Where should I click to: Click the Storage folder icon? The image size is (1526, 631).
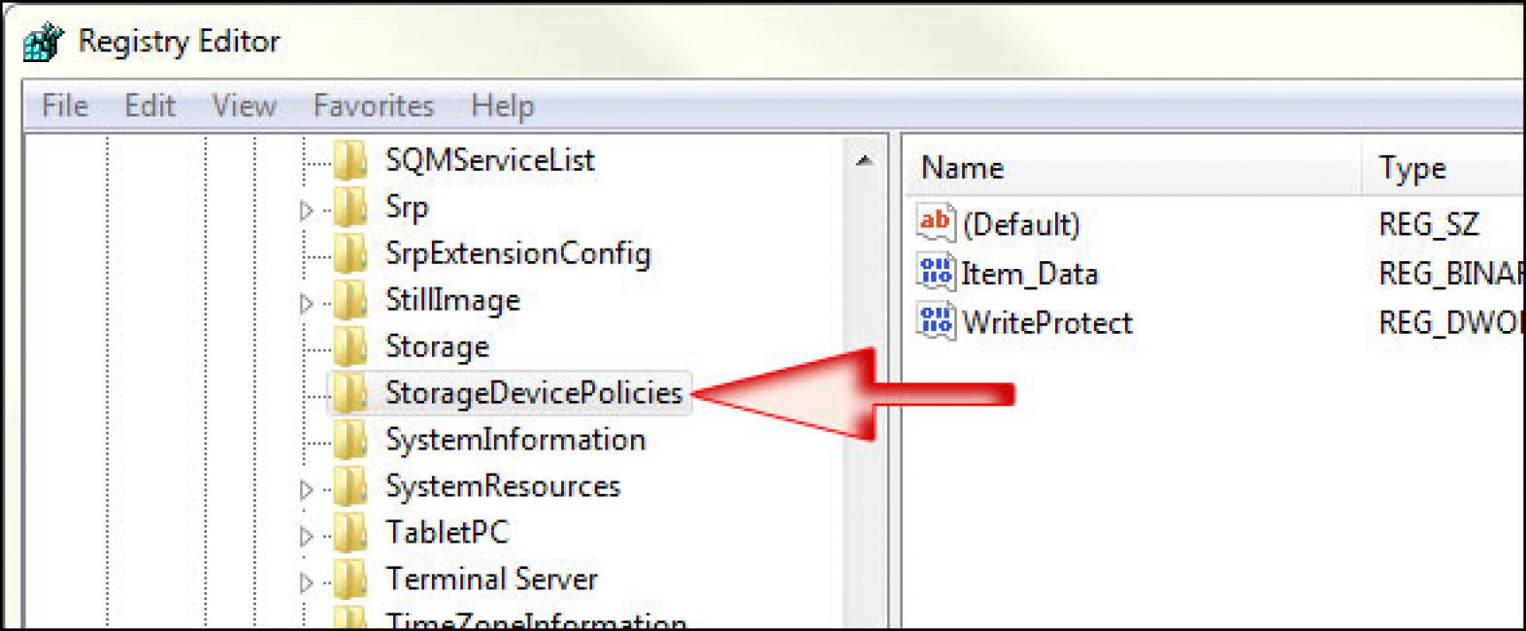350,347
